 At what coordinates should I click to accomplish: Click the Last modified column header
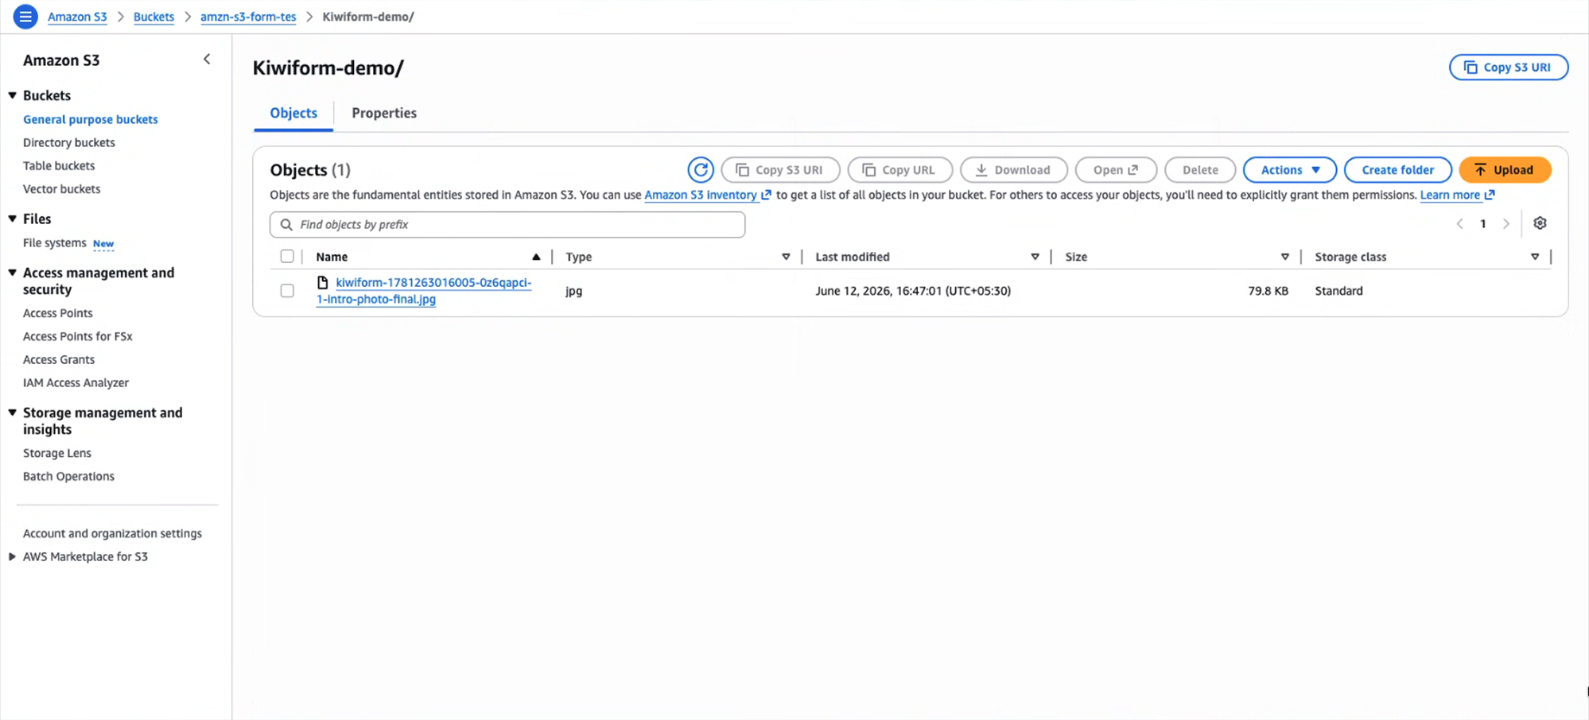[x=853, y=257]
